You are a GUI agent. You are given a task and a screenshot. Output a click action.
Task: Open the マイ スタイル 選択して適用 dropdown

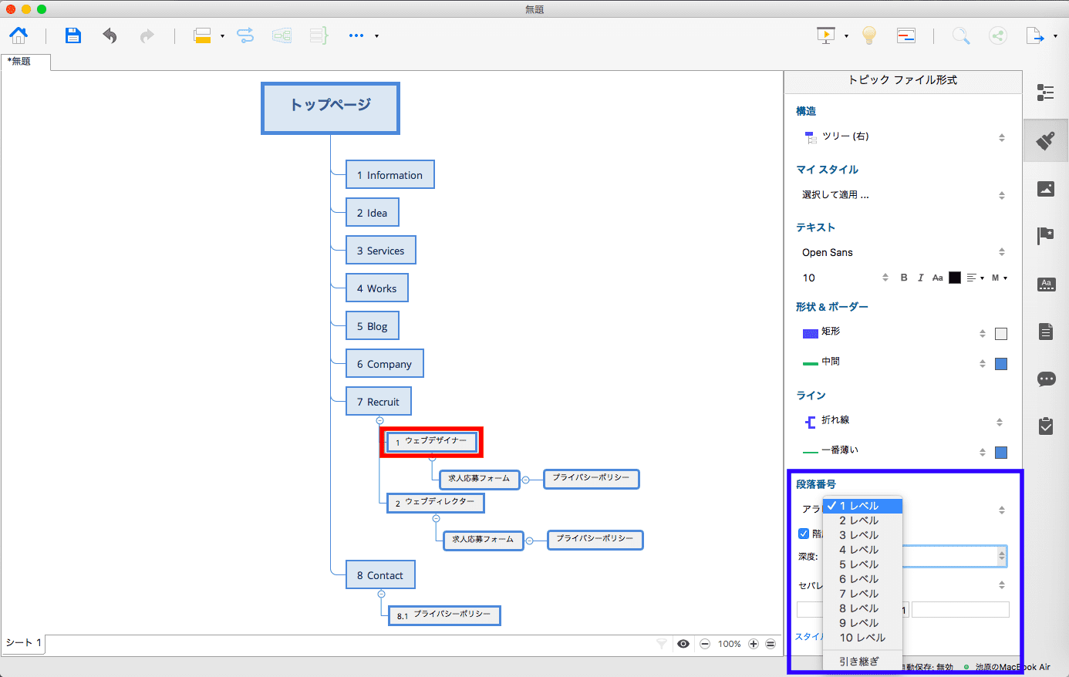903,195
